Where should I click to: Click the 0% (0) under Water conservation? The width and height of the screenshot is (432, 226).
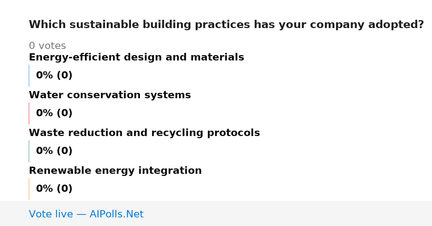pyautogui.click(x=54, y=113)
